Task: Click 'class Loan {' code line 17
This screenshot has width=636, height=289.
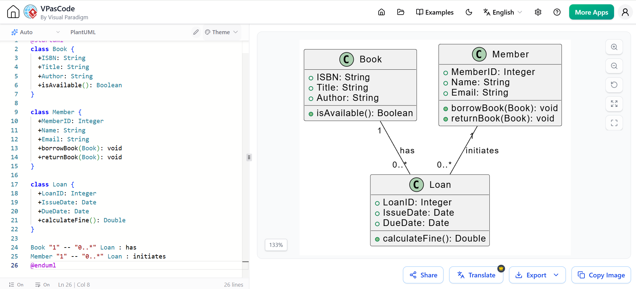Action: click(53, 184)
